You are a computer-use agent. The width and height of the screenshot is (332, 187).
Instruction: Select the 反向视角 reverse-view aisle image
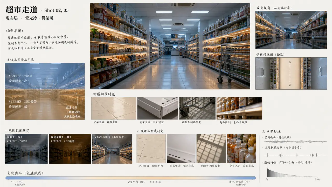(x=291, y=30)
